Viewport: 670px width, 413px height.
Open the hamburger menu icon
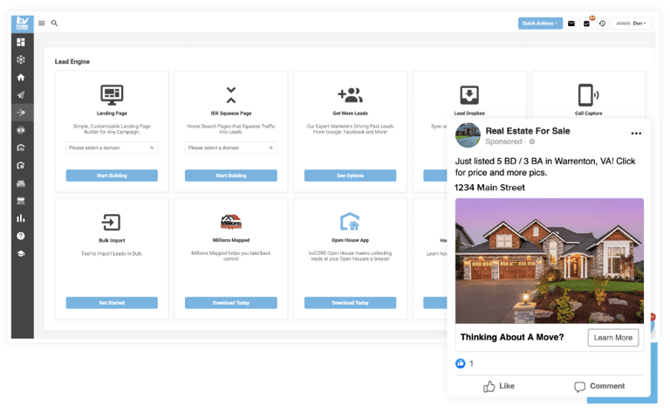point(42,23)
